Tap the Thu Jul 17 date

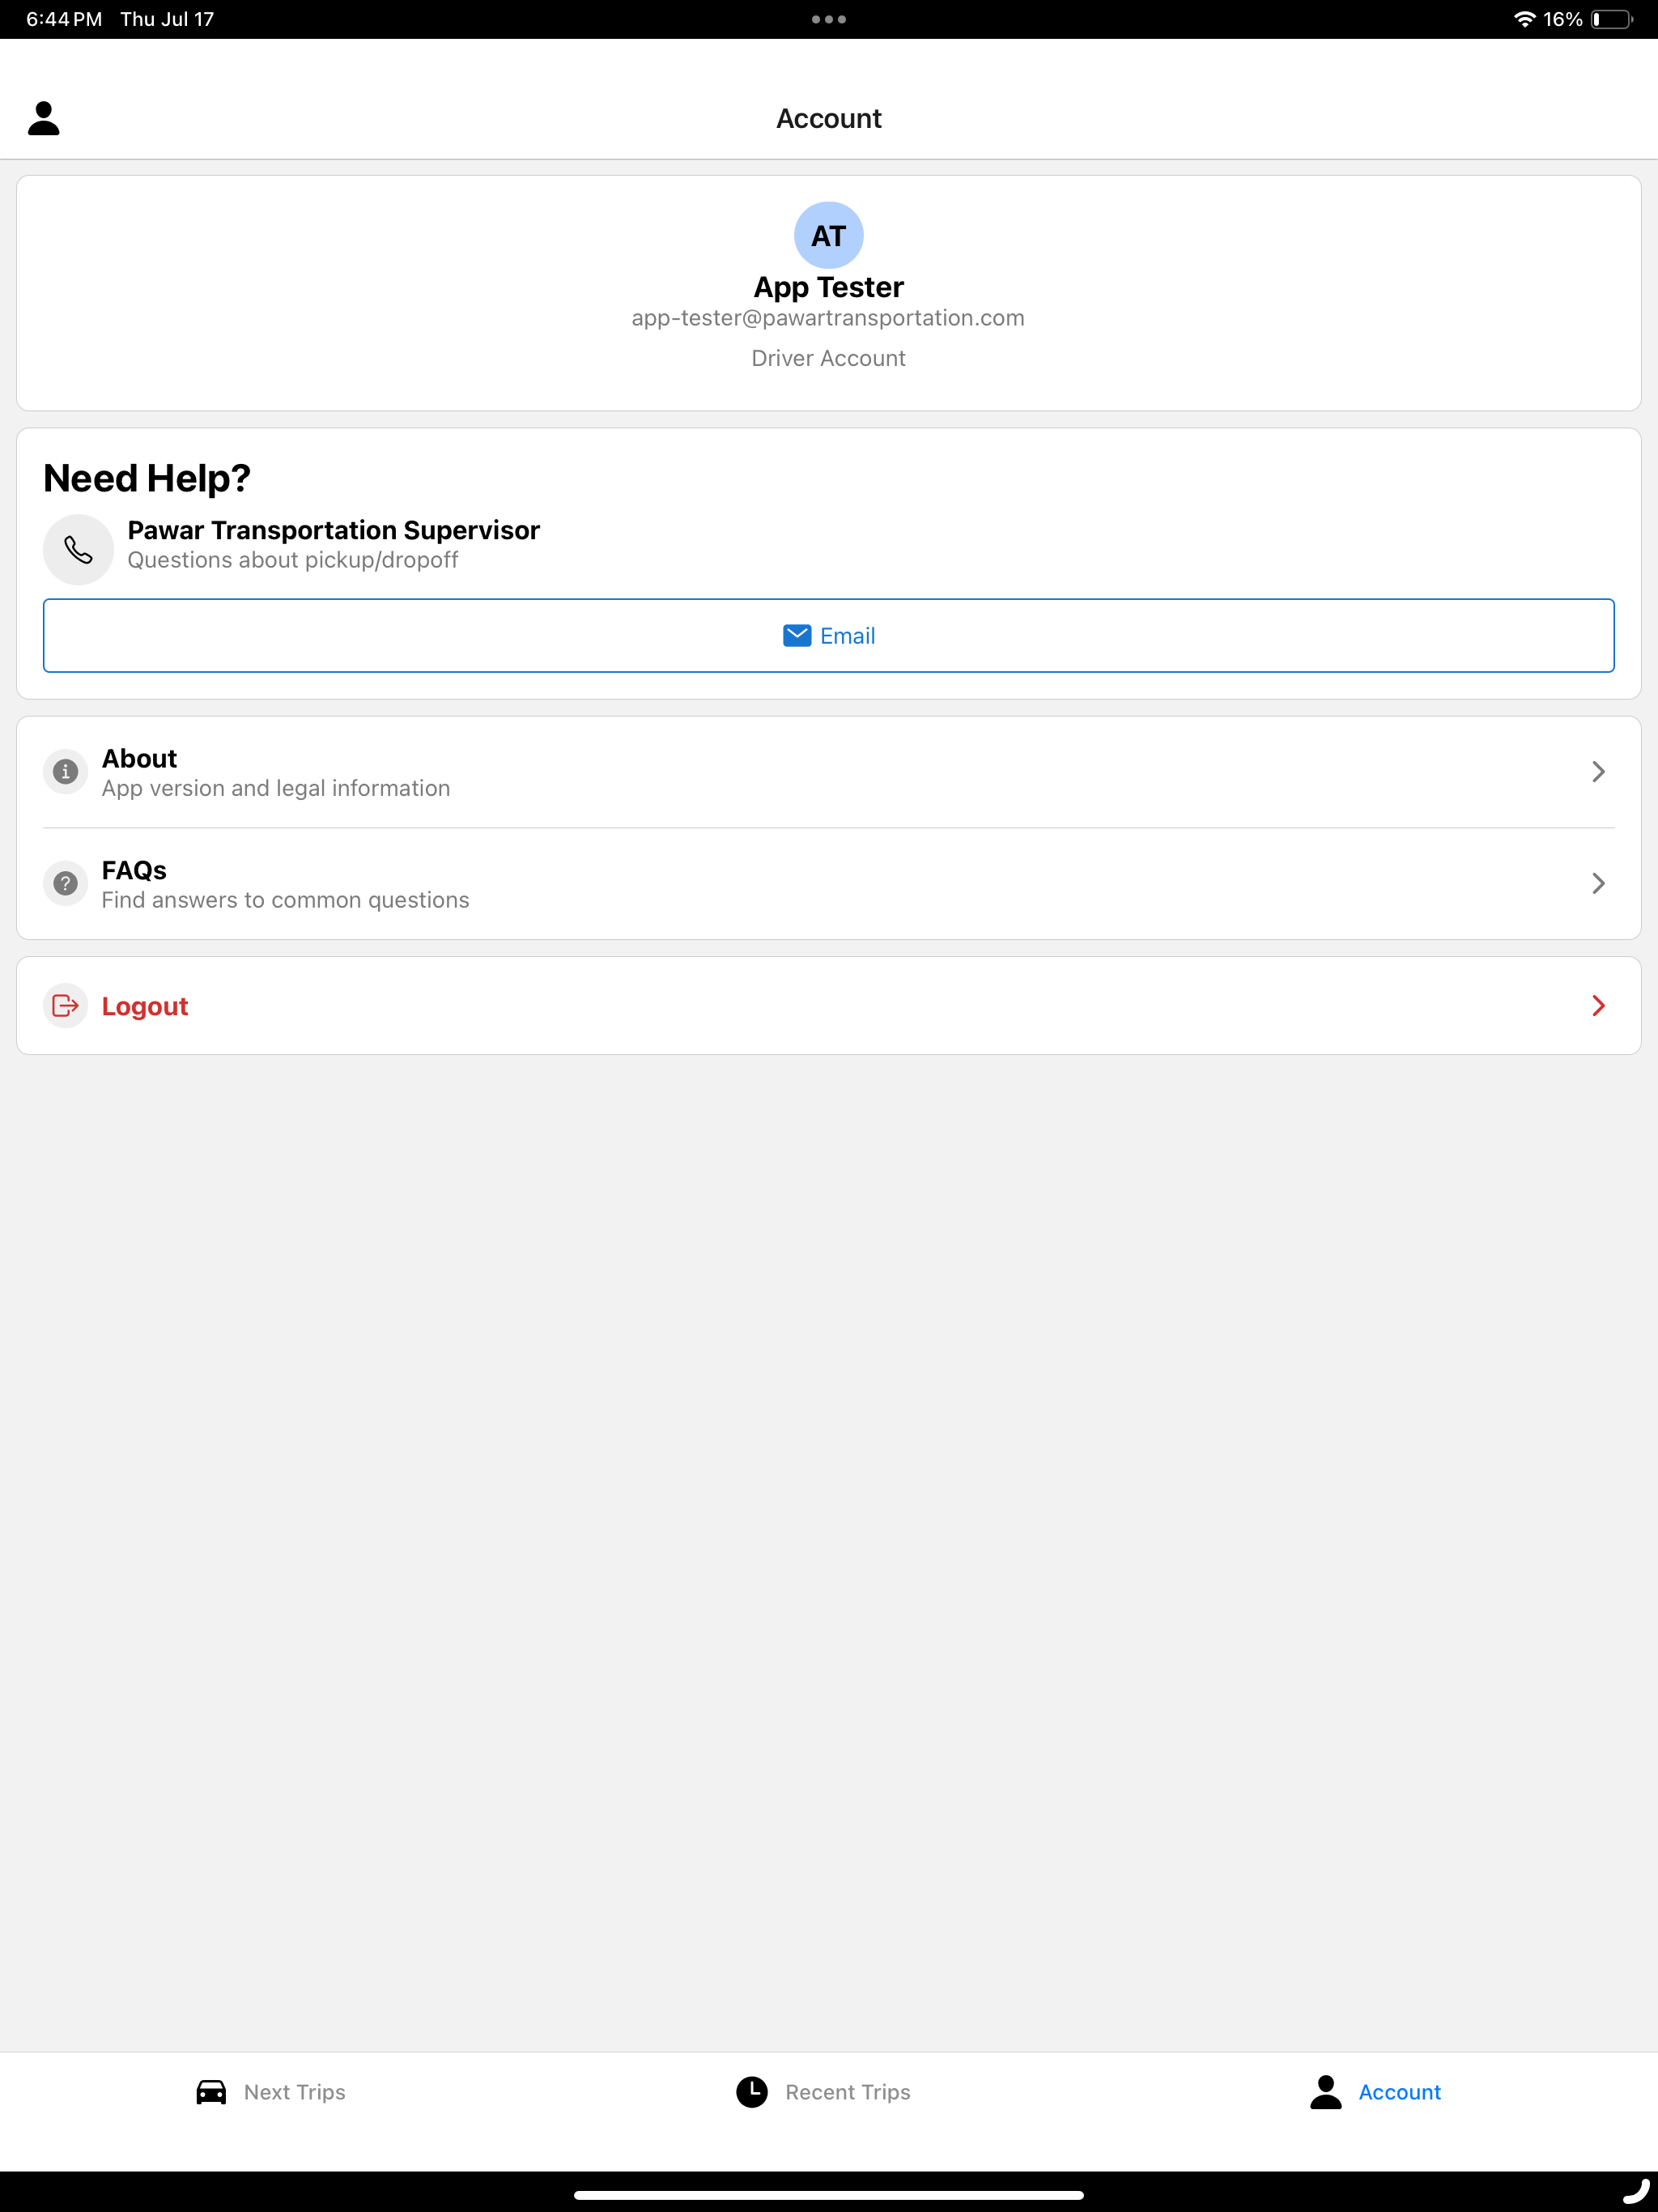167,19
